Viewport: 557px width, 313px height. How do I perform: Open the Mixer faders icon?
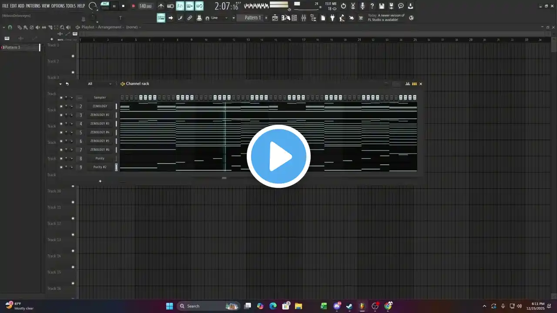pos(304,18)
